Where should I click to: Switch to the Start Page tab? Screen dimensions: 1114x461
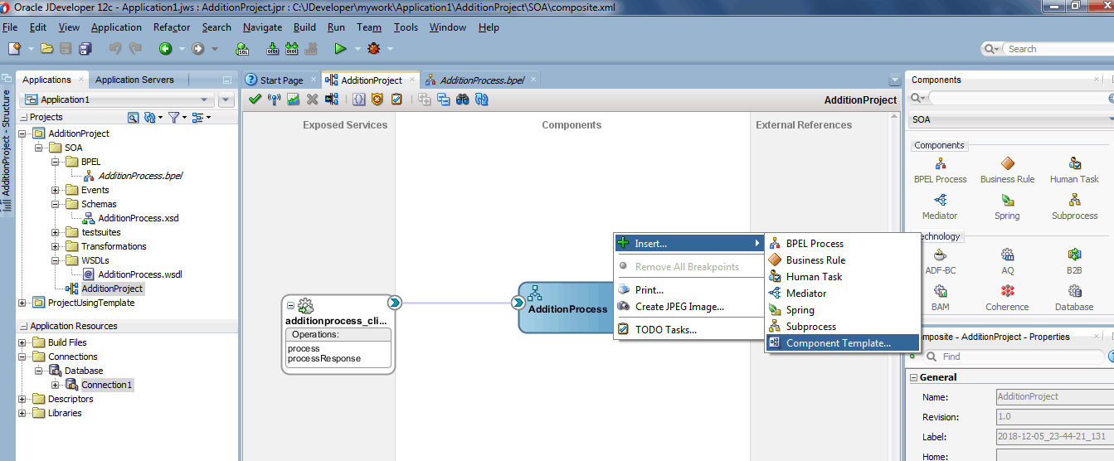coord(280,80)
